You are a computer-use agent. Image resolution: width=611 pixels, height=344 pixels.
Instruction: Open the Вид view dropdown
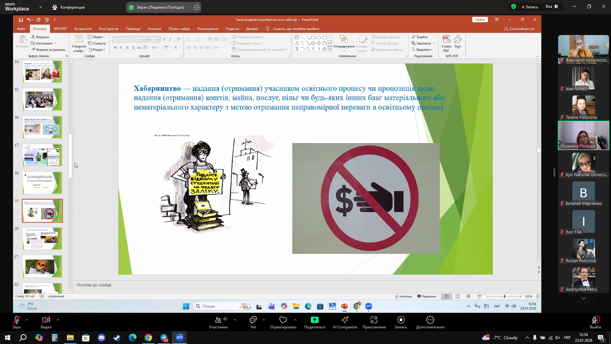[552, 7]
